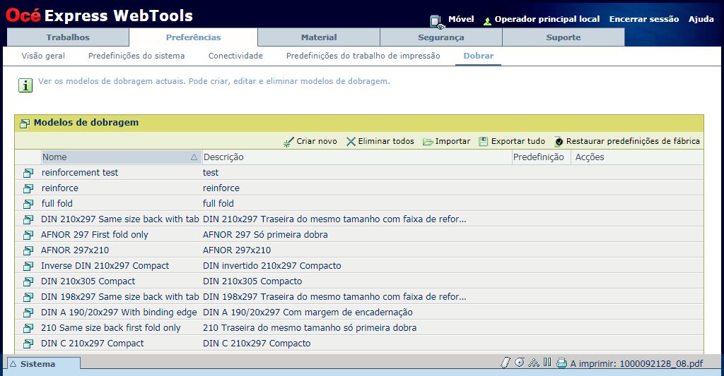Click the paper sheet status icon
724x376 pixels.
click(505, 363)
